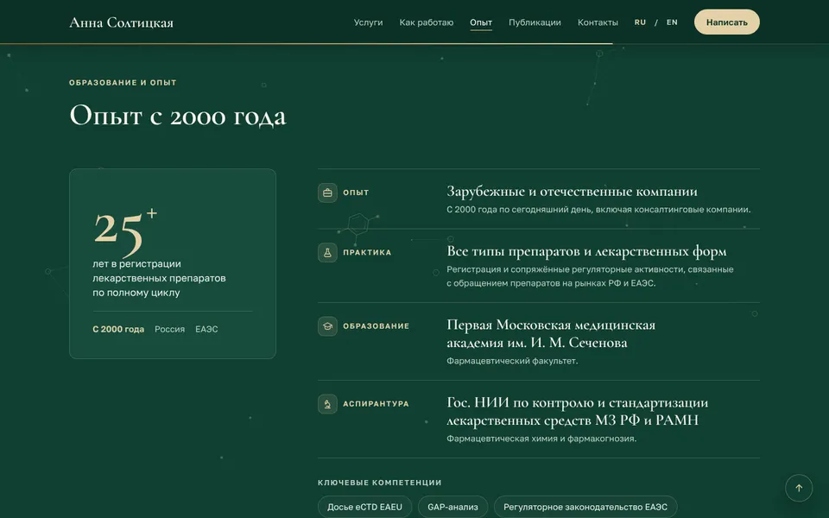Select the Досье eCTD EAEU tag
The width and height of the screenshot is (829, 518).
tap(364, 507)
